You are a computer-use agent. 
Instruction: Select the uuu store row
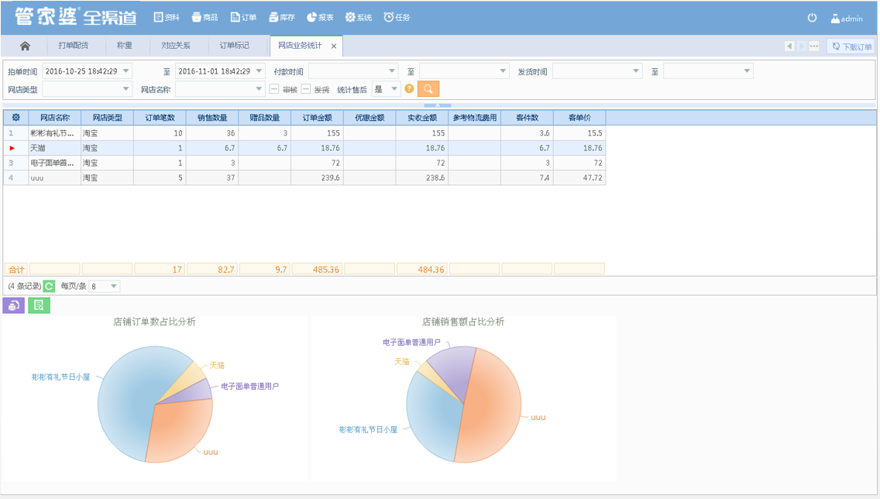(304, 177)
